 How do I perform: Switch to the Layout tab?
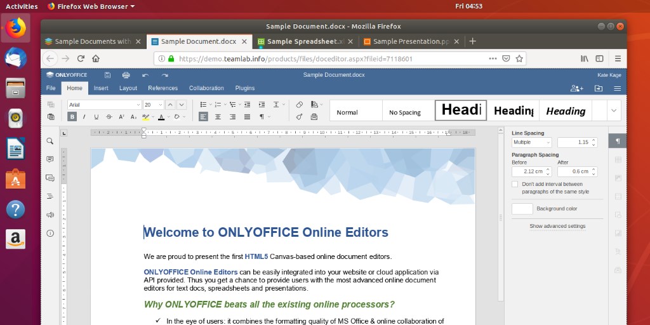pyautogui.click(x=128, y=88)
